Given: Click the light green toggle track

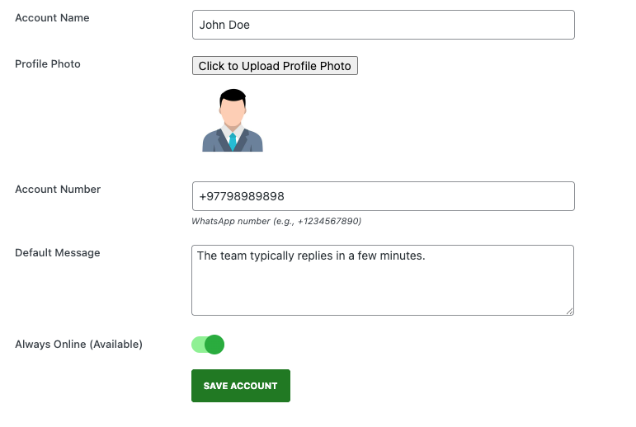Looking at the screenshot, I should point(198,345).
